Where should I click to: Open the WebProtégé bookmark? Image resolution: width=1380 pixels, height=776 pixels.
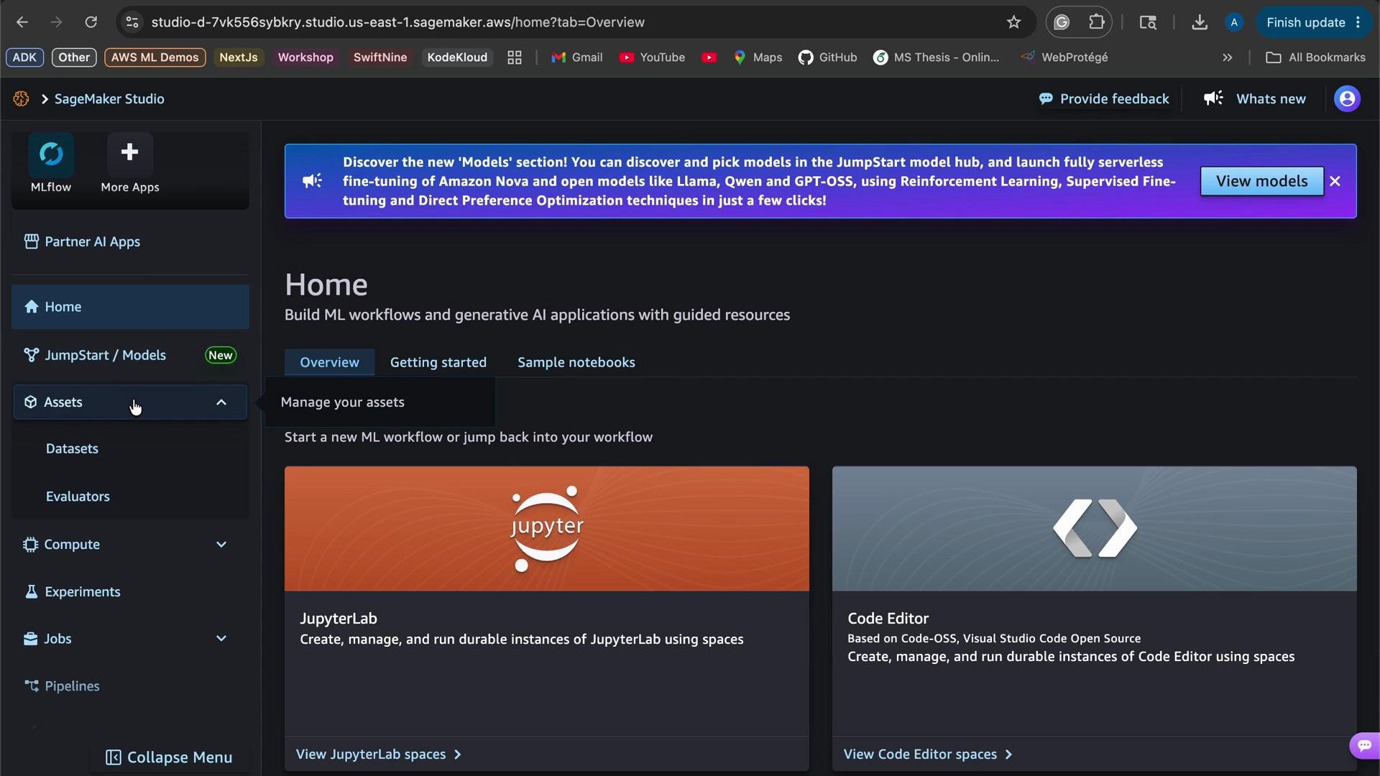(x=1064, y=57)
